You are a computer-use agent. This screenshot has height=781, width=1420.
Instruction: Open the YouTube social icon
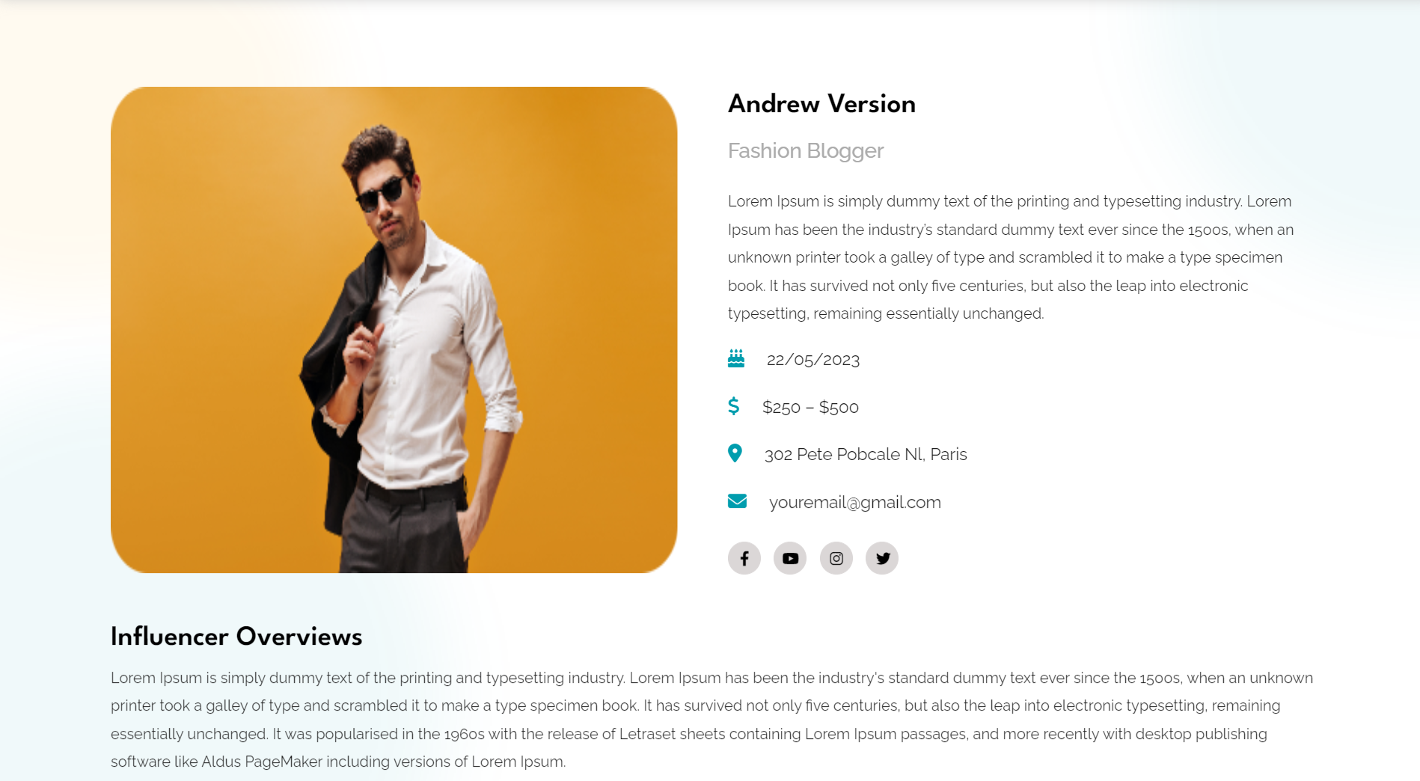(790, 558)
